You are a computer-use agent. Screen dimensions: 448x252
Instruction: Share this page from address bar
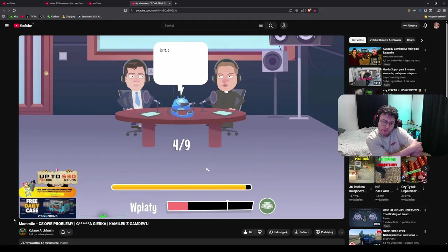point(303,10)
